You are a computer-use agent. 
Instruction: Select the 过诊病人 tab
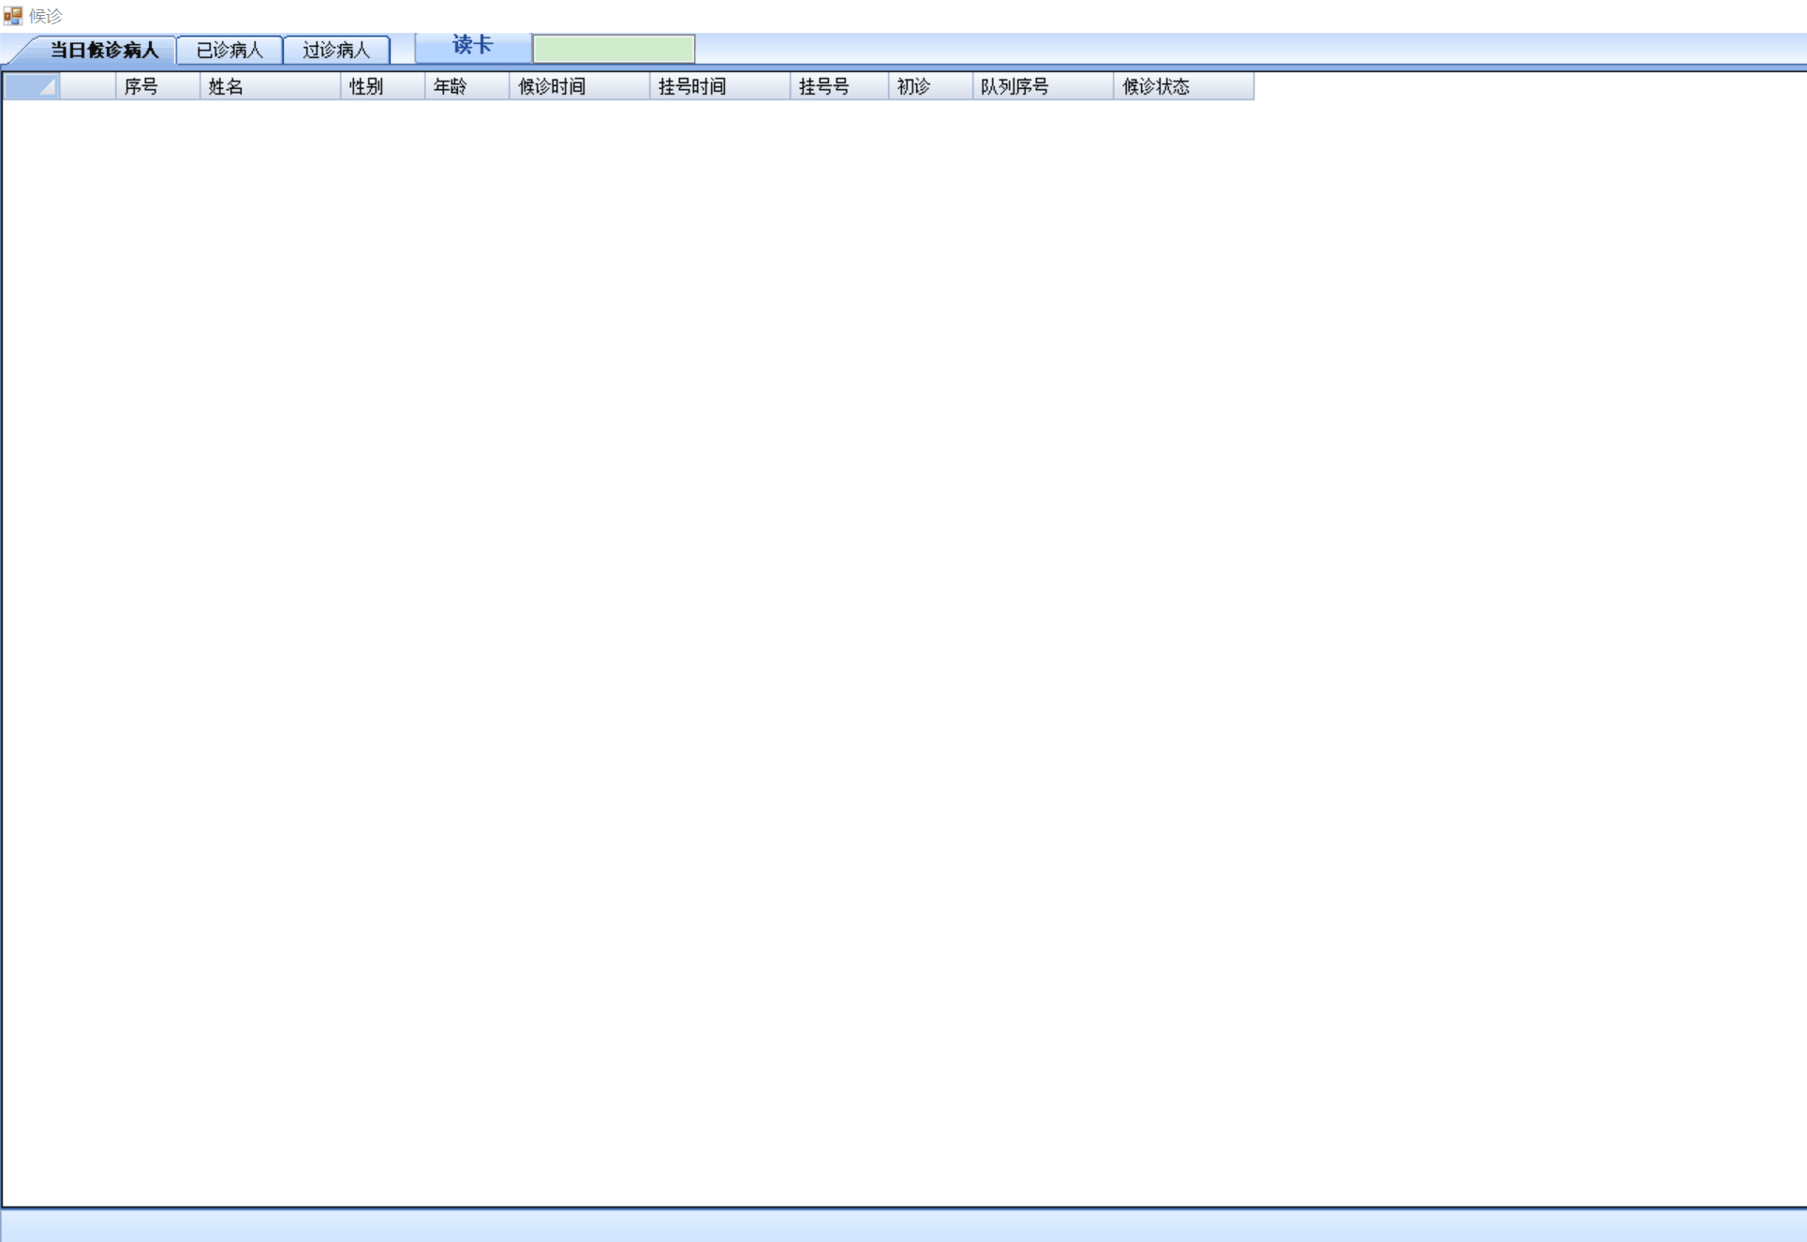click(x=336, y=50)
